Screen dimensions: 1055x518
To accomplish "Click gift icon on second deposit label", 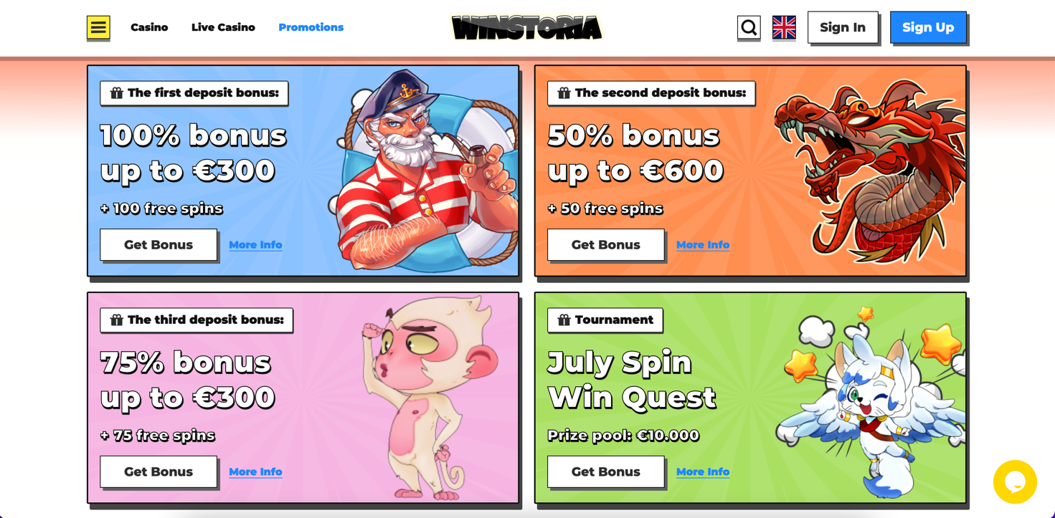I will pyautogui.click(x=564, y=93).
